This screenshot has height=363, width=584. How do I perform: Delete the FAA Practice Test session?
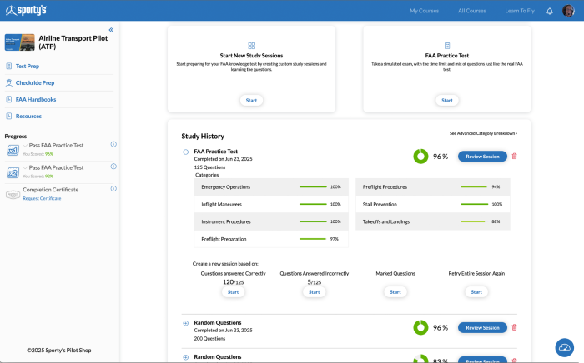[514, 156]
